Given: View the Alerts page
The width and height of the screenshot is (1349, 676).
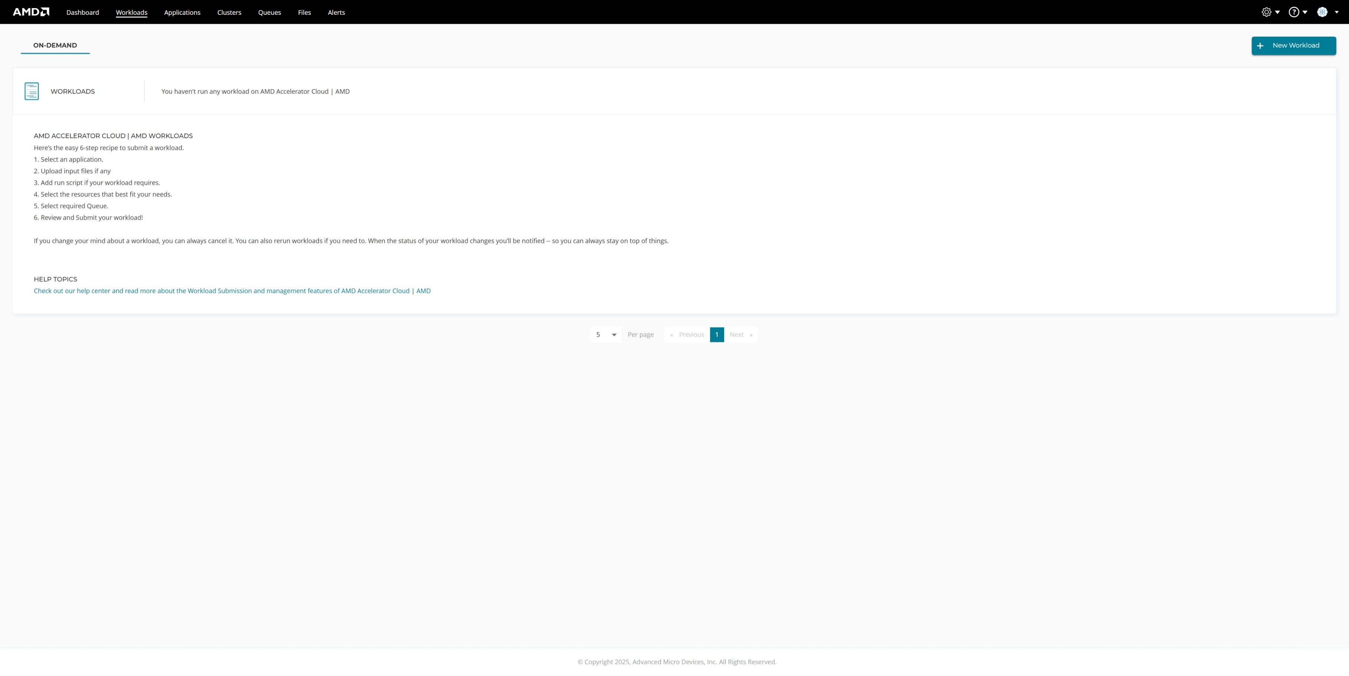Looking at the screenshot, I should (x=336, y=13).
